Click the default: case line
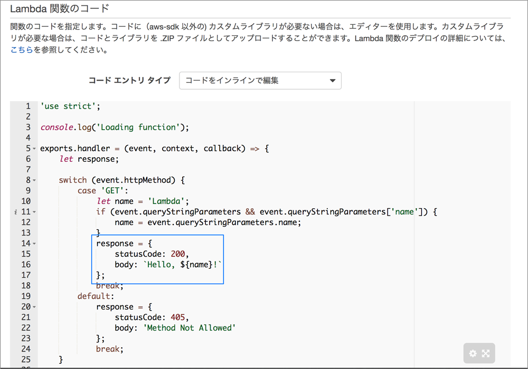Image resolution: width=528 pixels, height=369 pixels. (x=96, y=296)
